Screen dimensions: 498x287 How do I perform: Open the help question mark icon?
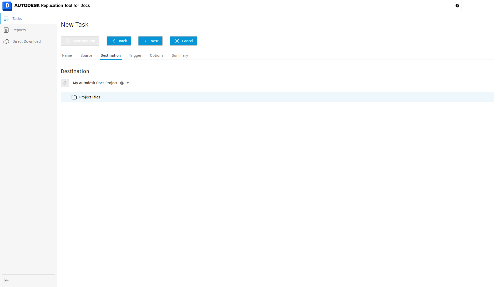pyautogui.click(x=457, y=6)
